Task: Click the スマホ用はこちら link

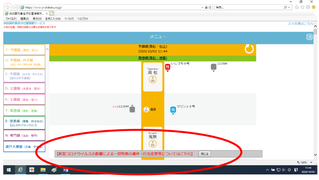Action: 300,24
